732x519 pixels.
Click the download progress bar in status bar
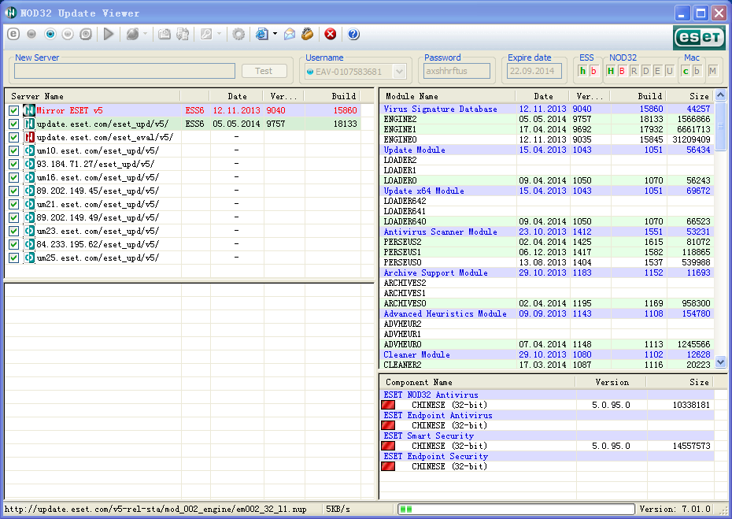(x=516, y=510)
